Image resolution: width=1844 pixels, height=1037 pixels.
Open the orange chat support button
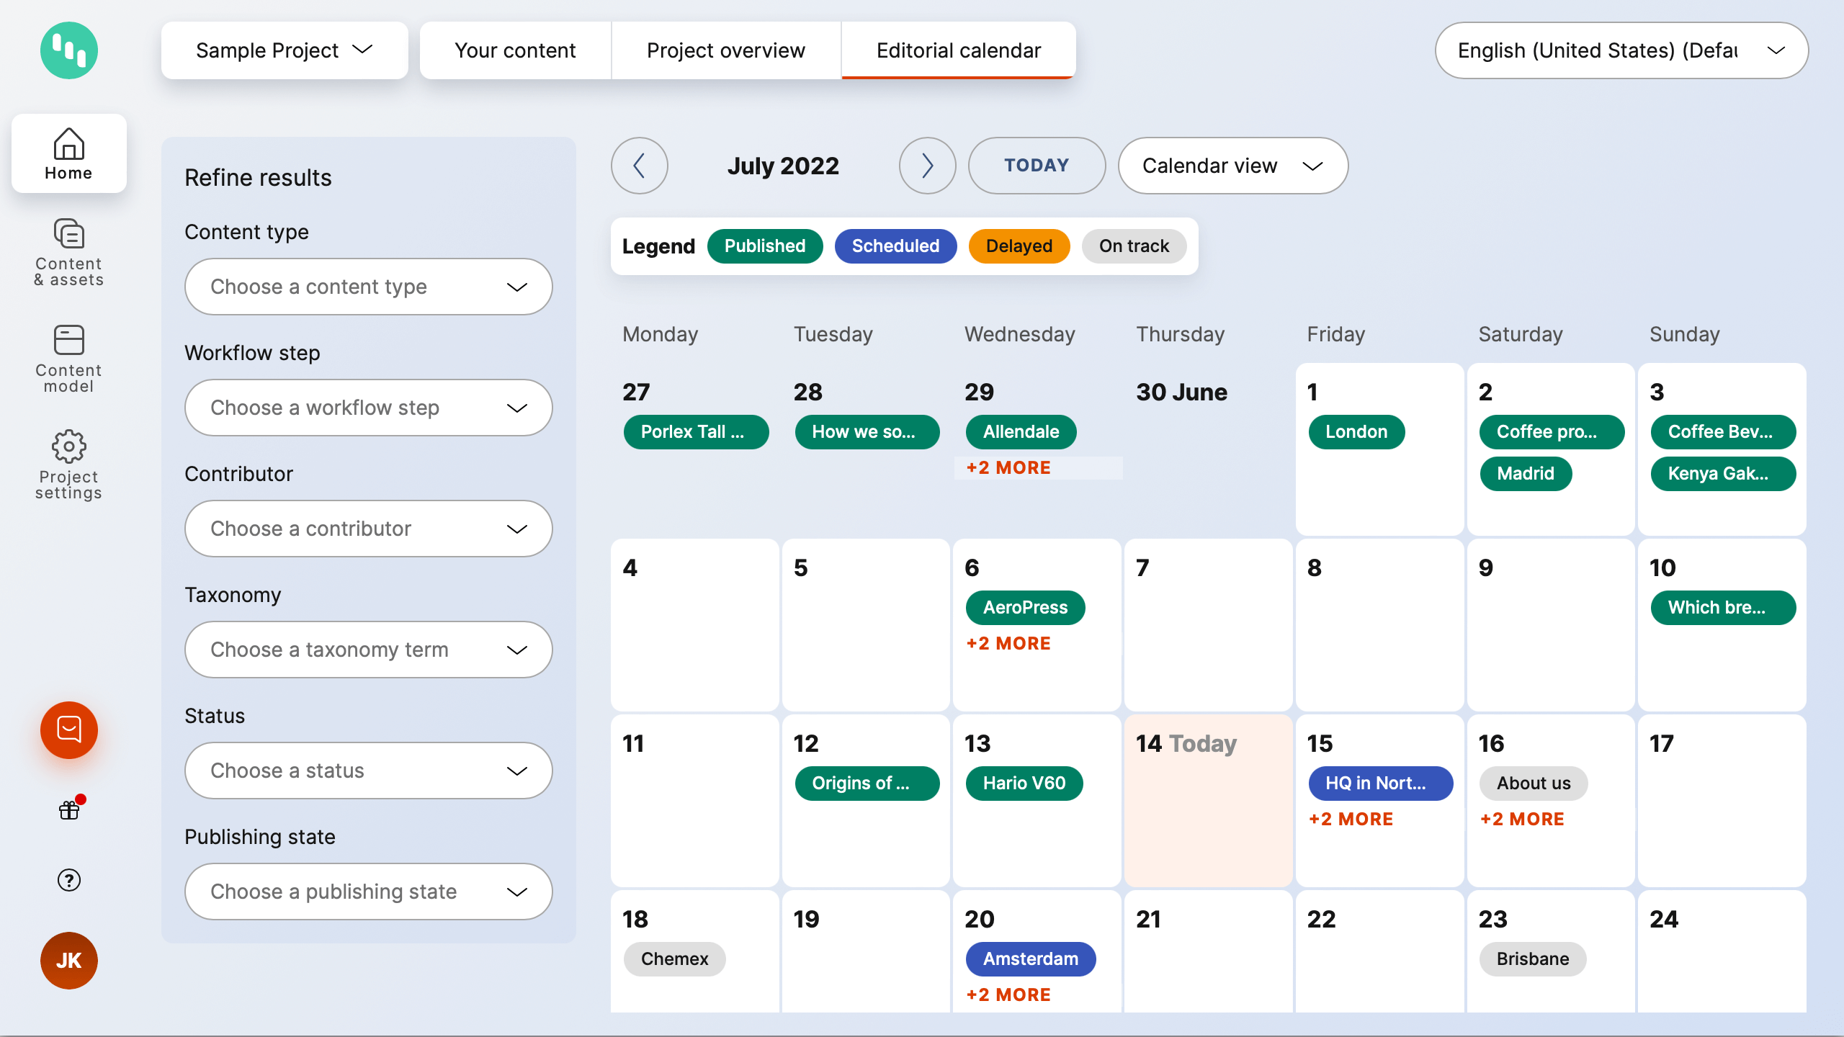69,730
